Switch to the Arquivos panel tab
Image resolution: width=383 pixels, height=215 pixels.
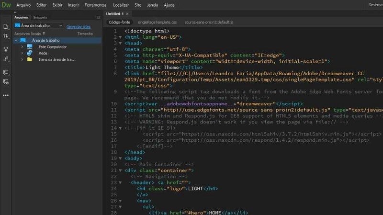(x=22, y=17)
